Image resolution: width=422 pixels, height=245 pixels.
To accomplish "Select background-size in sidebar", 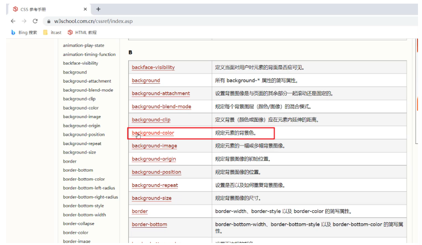I will point(79,152).
